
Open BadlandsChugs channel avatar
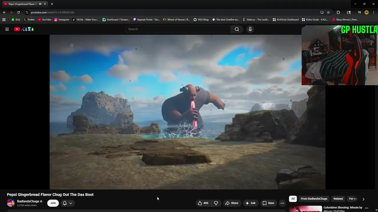11,203
